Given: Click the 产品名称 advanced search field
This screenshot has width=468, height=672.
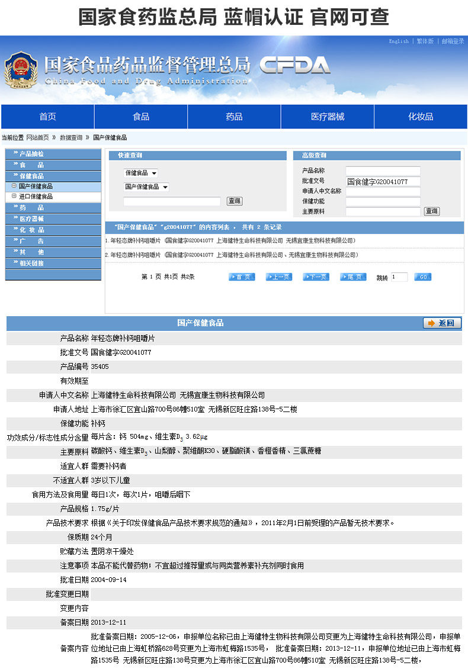Looking at the screenshot, I should click(x=383, y=171).
